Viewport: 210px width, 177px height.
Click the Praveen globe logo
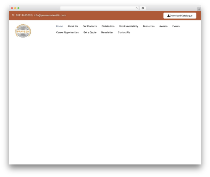[x=23, y=31]
